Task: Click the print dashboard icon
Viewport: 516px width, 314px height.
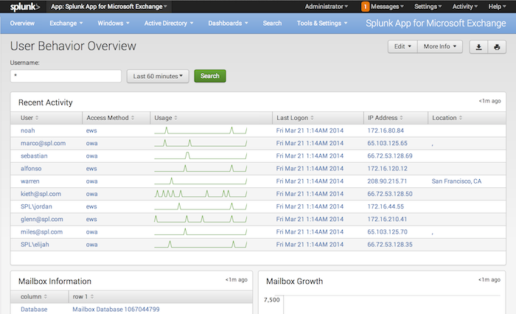Action: pos(497,47)
